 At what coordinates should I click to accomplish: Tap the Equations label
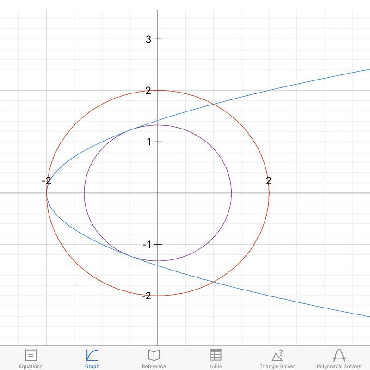[x=31, y=366]
